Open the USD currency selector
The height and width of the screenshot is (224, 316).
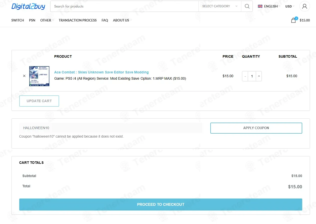(x=290, y=6)
